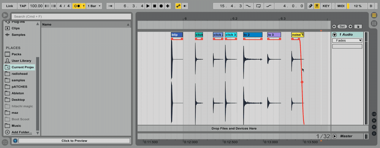380x148 pixels.
Task: Click the Play button in transport
Action: click(148, 6)
